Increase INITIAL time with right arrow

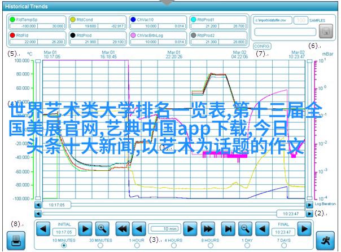pyautogui.click(x=85, y=228)
